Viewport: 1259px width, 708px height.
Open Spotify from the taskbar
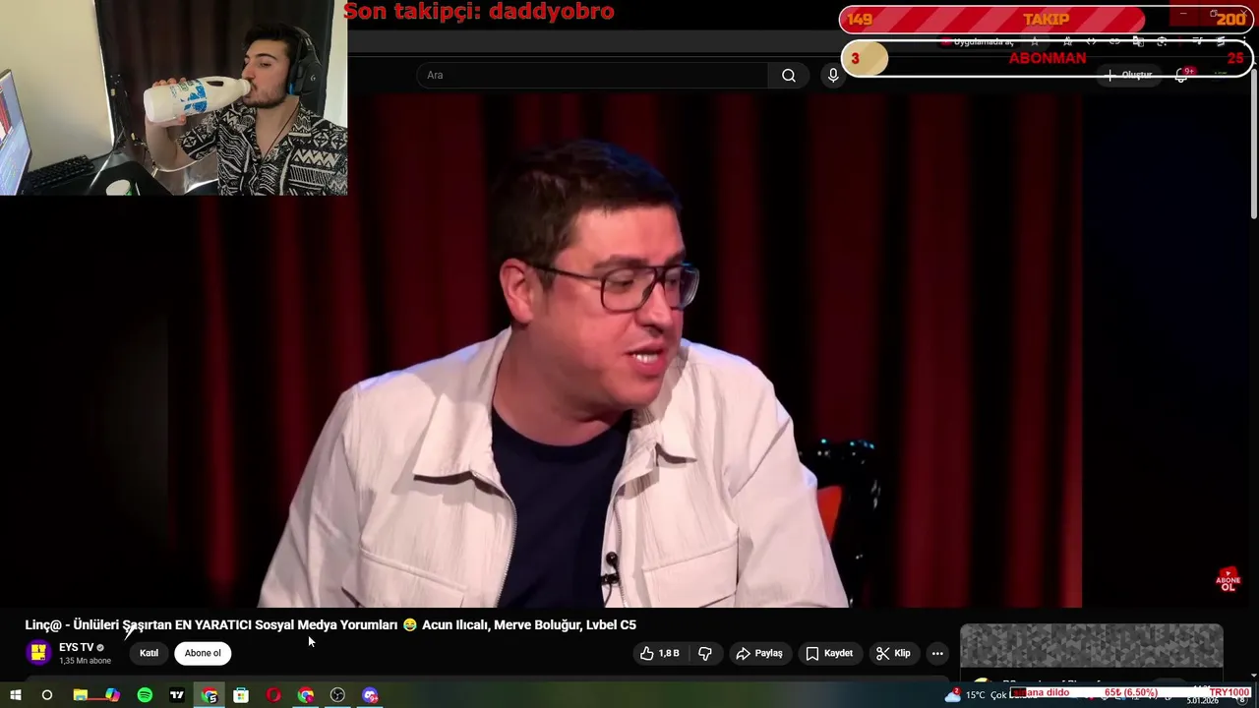point(145,695)
